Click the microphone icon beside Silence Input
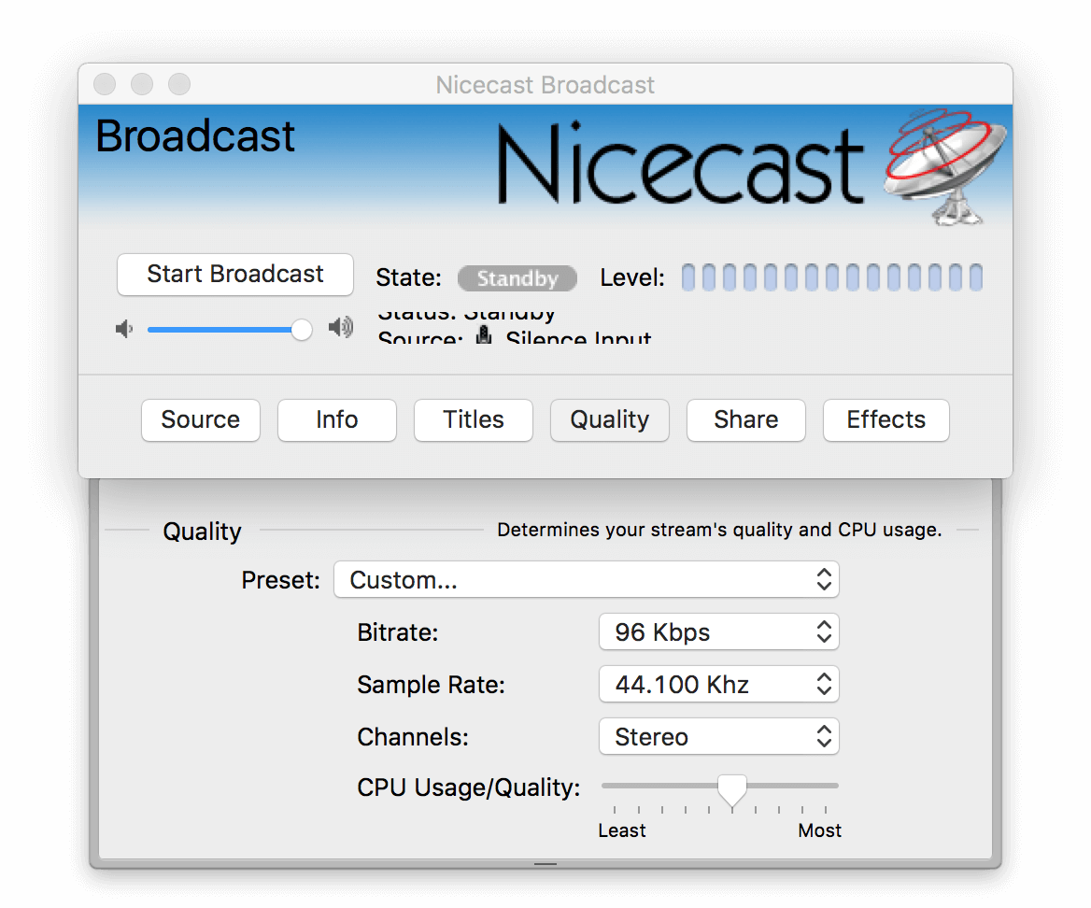 click(484, 335)
